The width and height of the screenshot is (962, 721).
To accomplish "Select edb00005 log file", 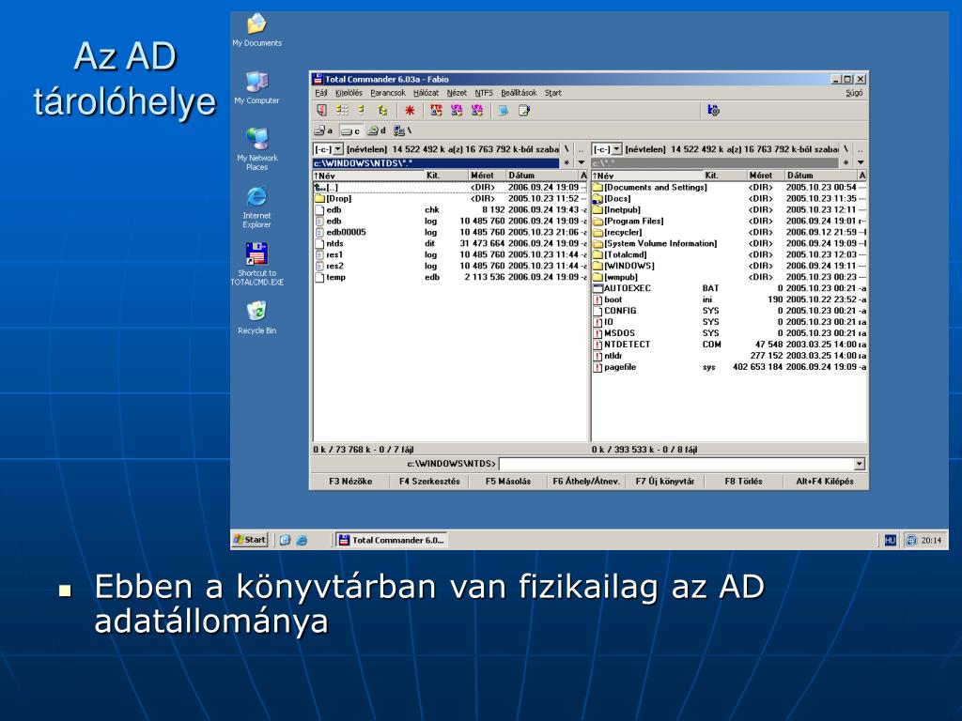I will click(450, 233).
